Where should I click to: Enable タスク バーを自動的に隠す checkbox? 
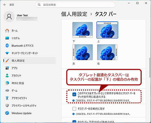tap(74, 109)
